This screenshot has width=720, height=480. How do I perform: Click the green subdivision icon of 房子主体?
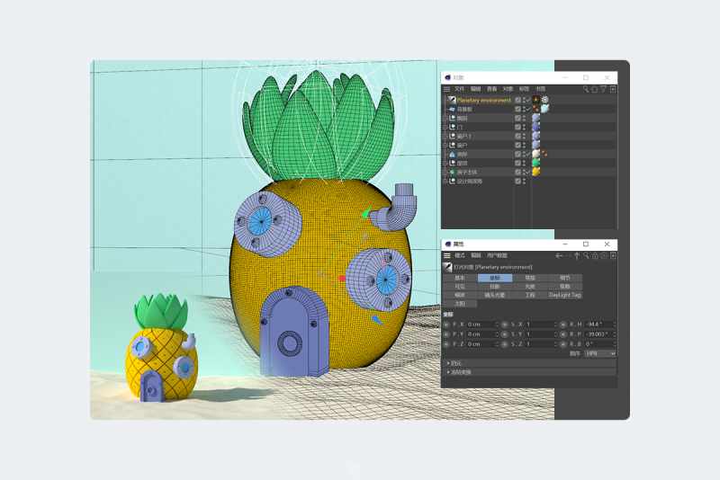[452, 173]
